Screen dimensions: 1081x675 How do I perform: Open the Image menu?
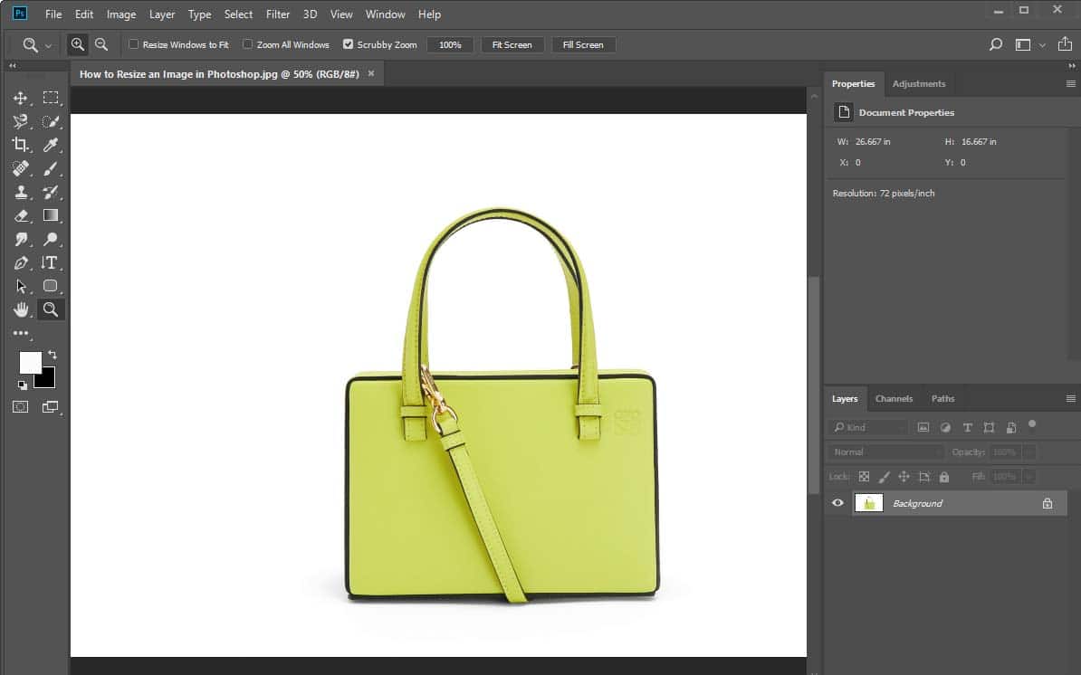pyautogui.click(x=120, y=14)
